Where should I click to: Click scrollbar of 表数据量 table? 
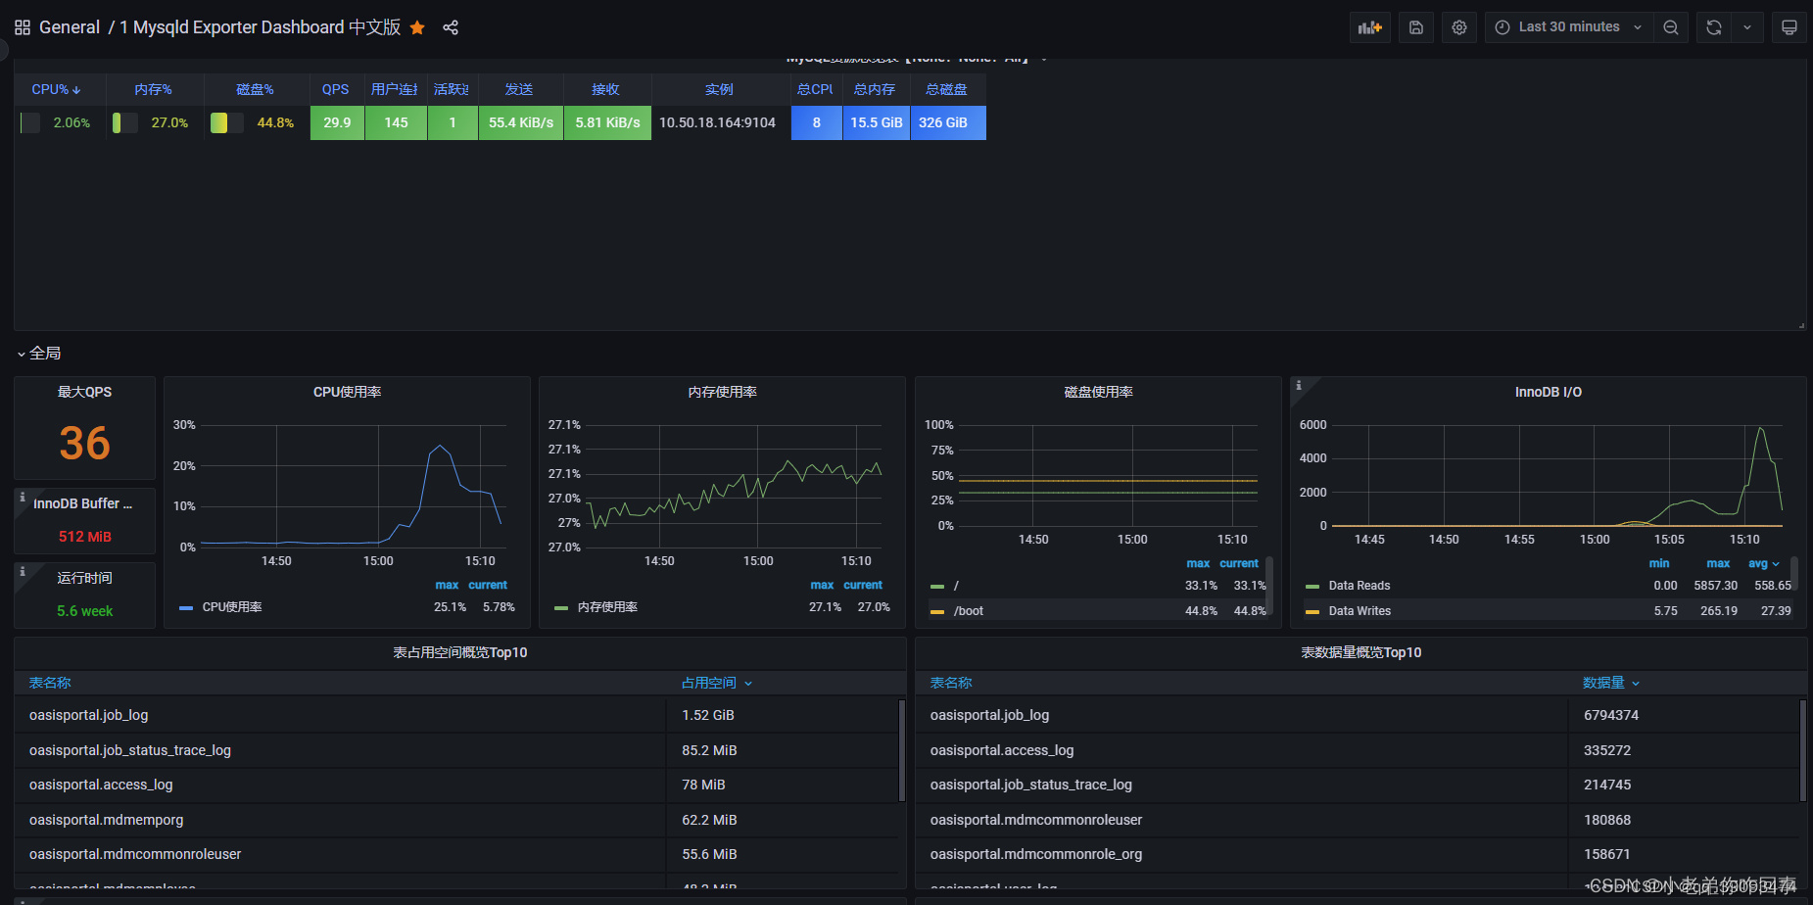[1802, 750]
